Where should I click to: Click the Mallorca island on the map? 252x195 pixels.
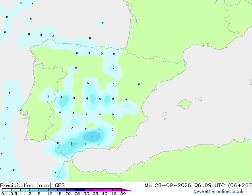pyautogui.click(x=184, y=104)
